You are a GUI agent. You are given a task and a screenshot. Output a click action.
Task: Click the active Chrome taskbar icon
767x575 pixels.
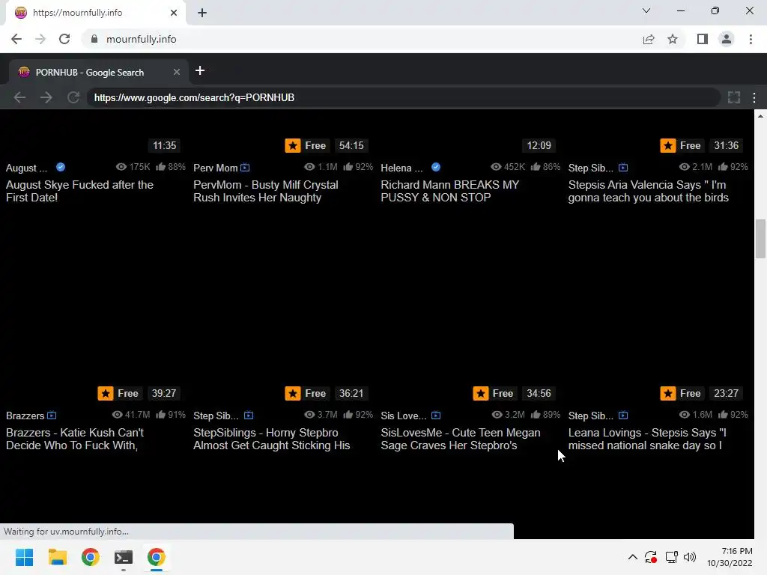tap(157, 557)
